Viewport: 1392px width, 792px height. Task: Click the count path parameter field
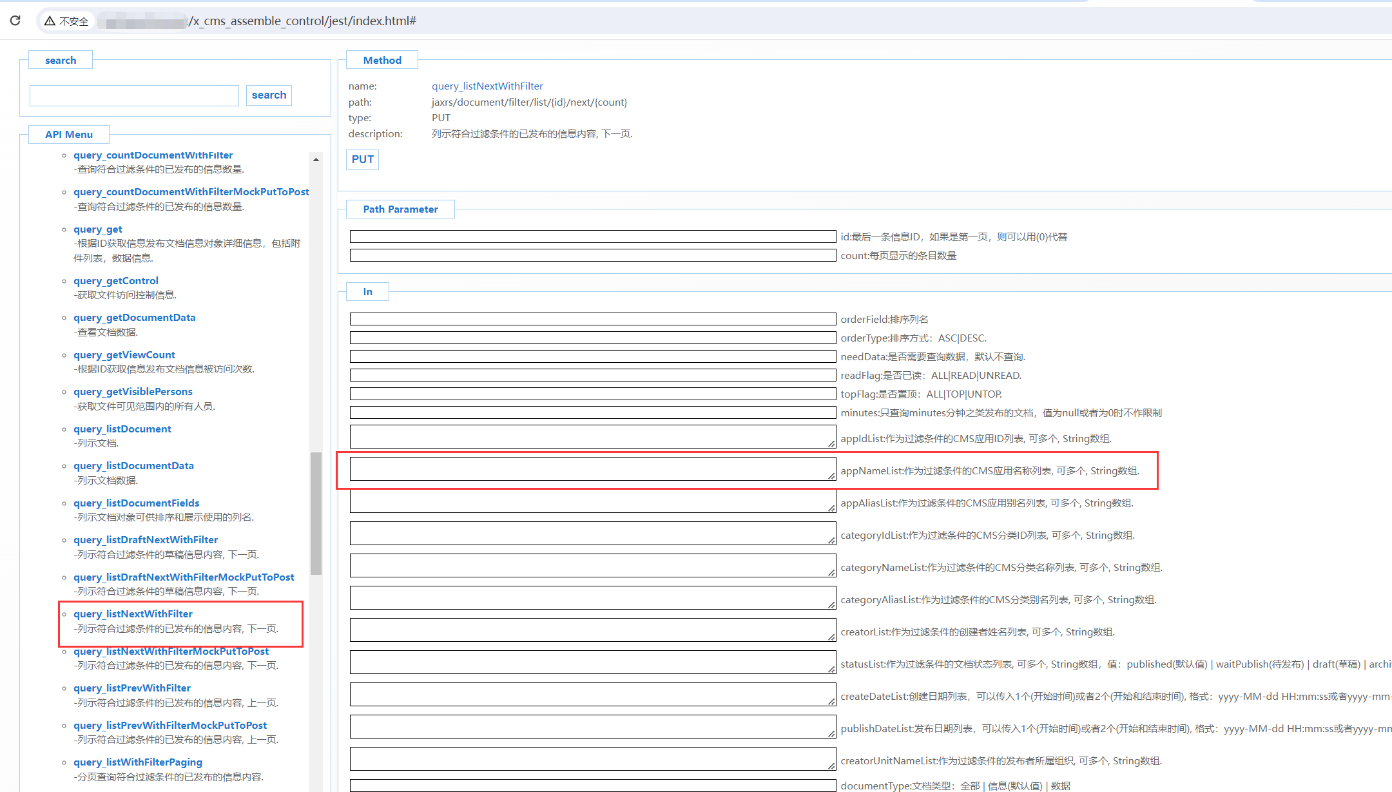(592, 255)
